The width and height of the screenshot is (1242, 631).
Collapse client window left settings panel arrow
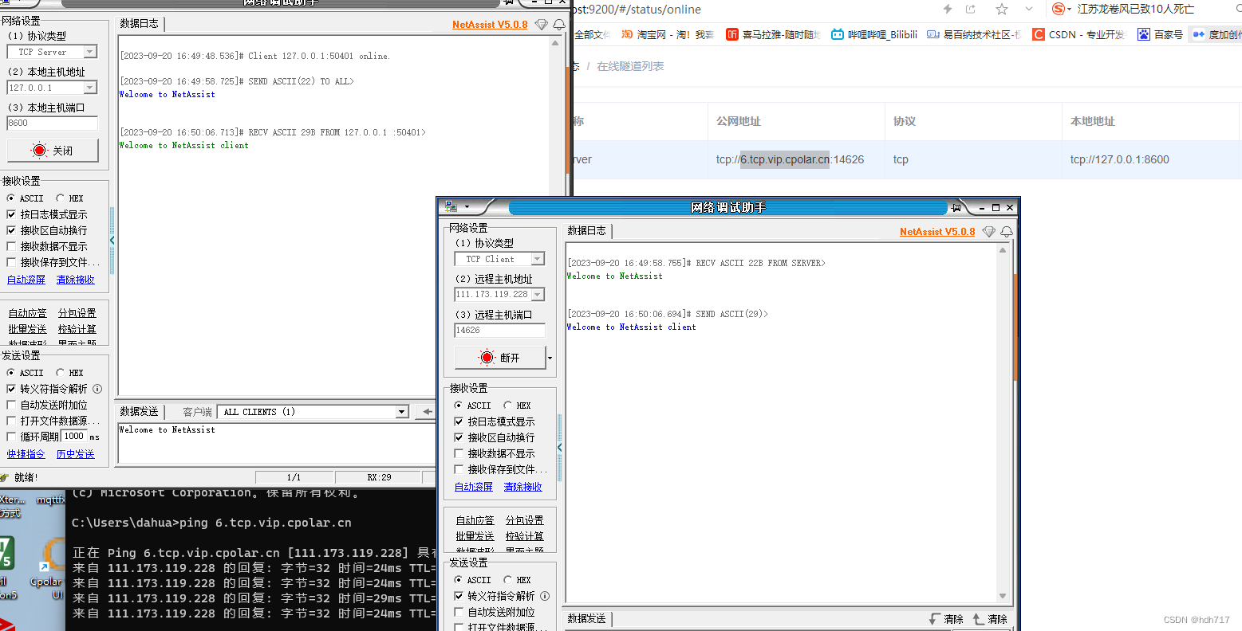click(559, 448)
